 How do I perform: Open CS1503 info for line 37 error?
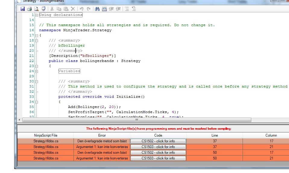point(158,147)
